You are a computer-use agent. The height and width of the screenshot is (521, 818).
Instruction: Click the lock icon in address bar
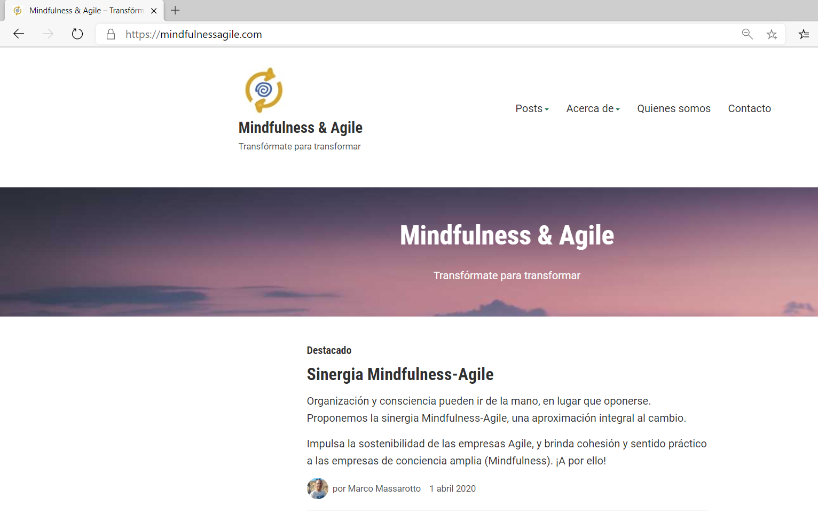pos(111,34)
